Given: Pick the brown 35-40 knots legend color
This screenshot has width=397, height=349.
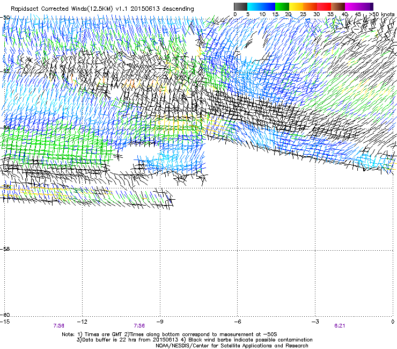Looking at the screenshot, I should 338,6.
